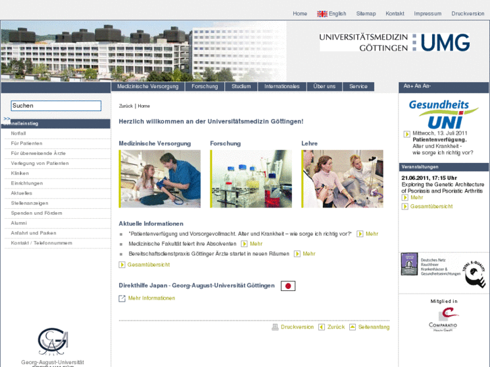Click Exploring the Genetic Architecture event title
Screen dimensions: 490x367
[443, 188]
